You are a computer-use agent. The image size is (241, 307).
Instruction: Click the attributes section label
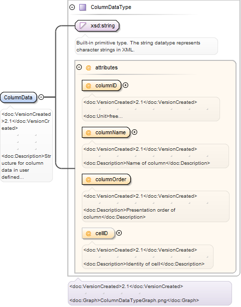pyautogui.click(x=106, y=67)
